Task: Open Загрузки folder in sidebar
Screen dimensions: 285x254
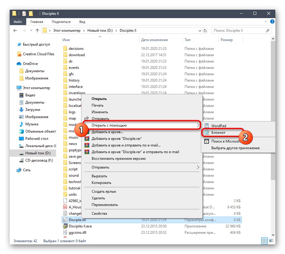Action: pos(30,110)
